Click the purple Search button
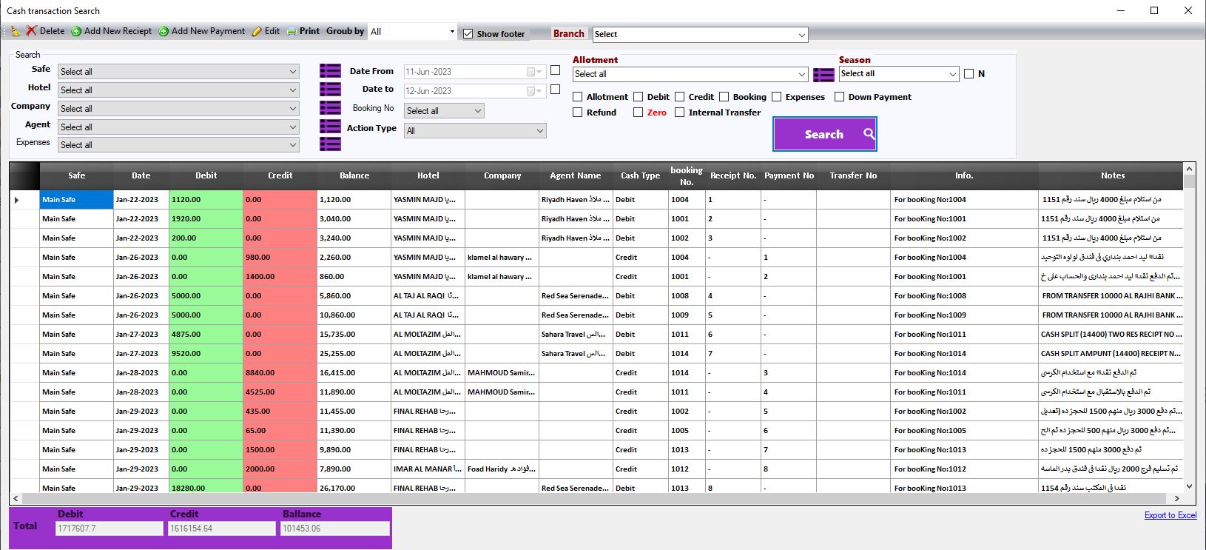This screenshot has height=550, width=1206. click(x=824, y=134)
